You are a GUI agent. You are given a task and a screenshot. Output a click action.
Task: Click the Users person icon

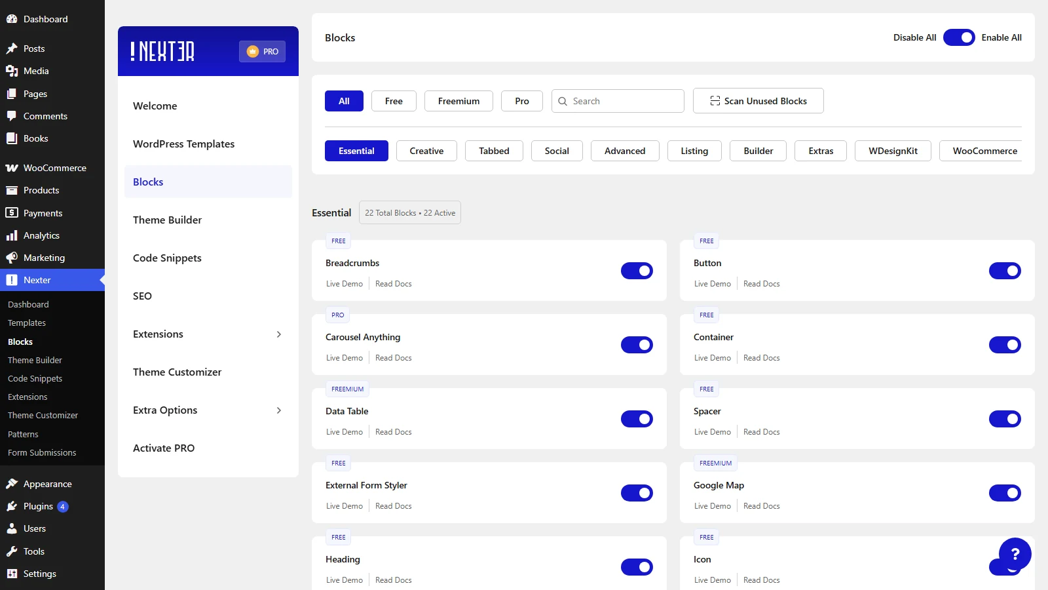[x=12, y=528]
